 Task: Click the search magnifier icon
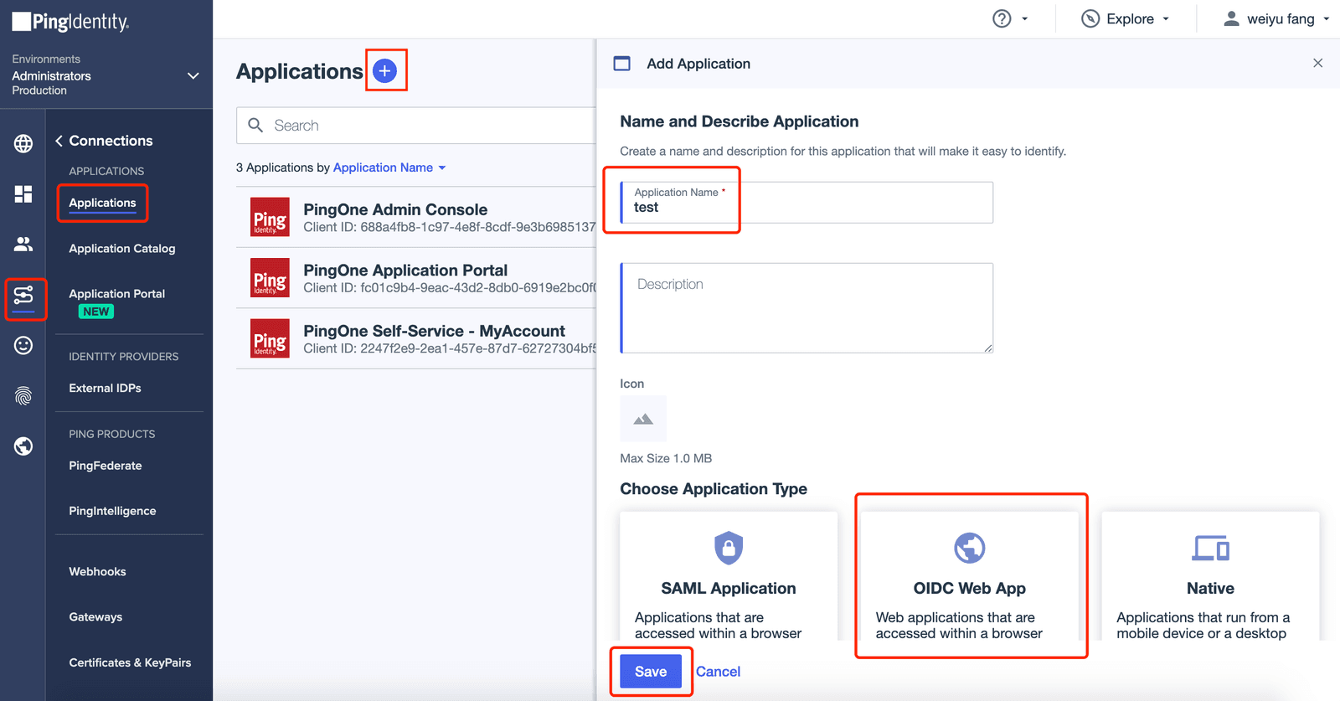[x=256, y=125]
